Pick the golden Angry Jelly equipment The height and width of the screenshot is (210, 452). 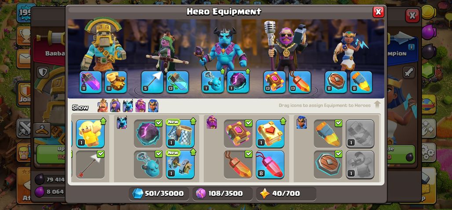click(x=90, y=134)
